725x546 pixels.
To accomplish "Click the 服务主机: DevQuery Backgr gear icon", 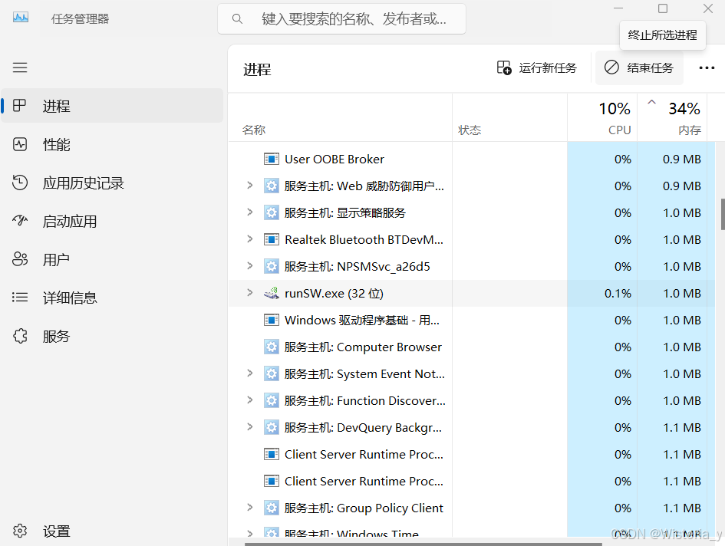I will tap(272, 427).
